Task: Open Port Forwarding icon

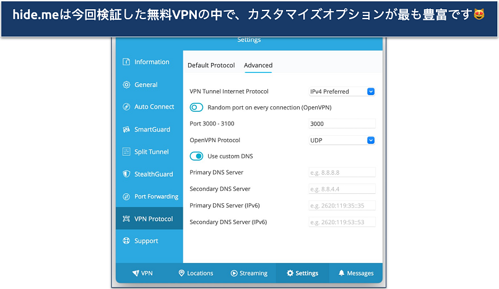Action: click(x=126, y=196)
